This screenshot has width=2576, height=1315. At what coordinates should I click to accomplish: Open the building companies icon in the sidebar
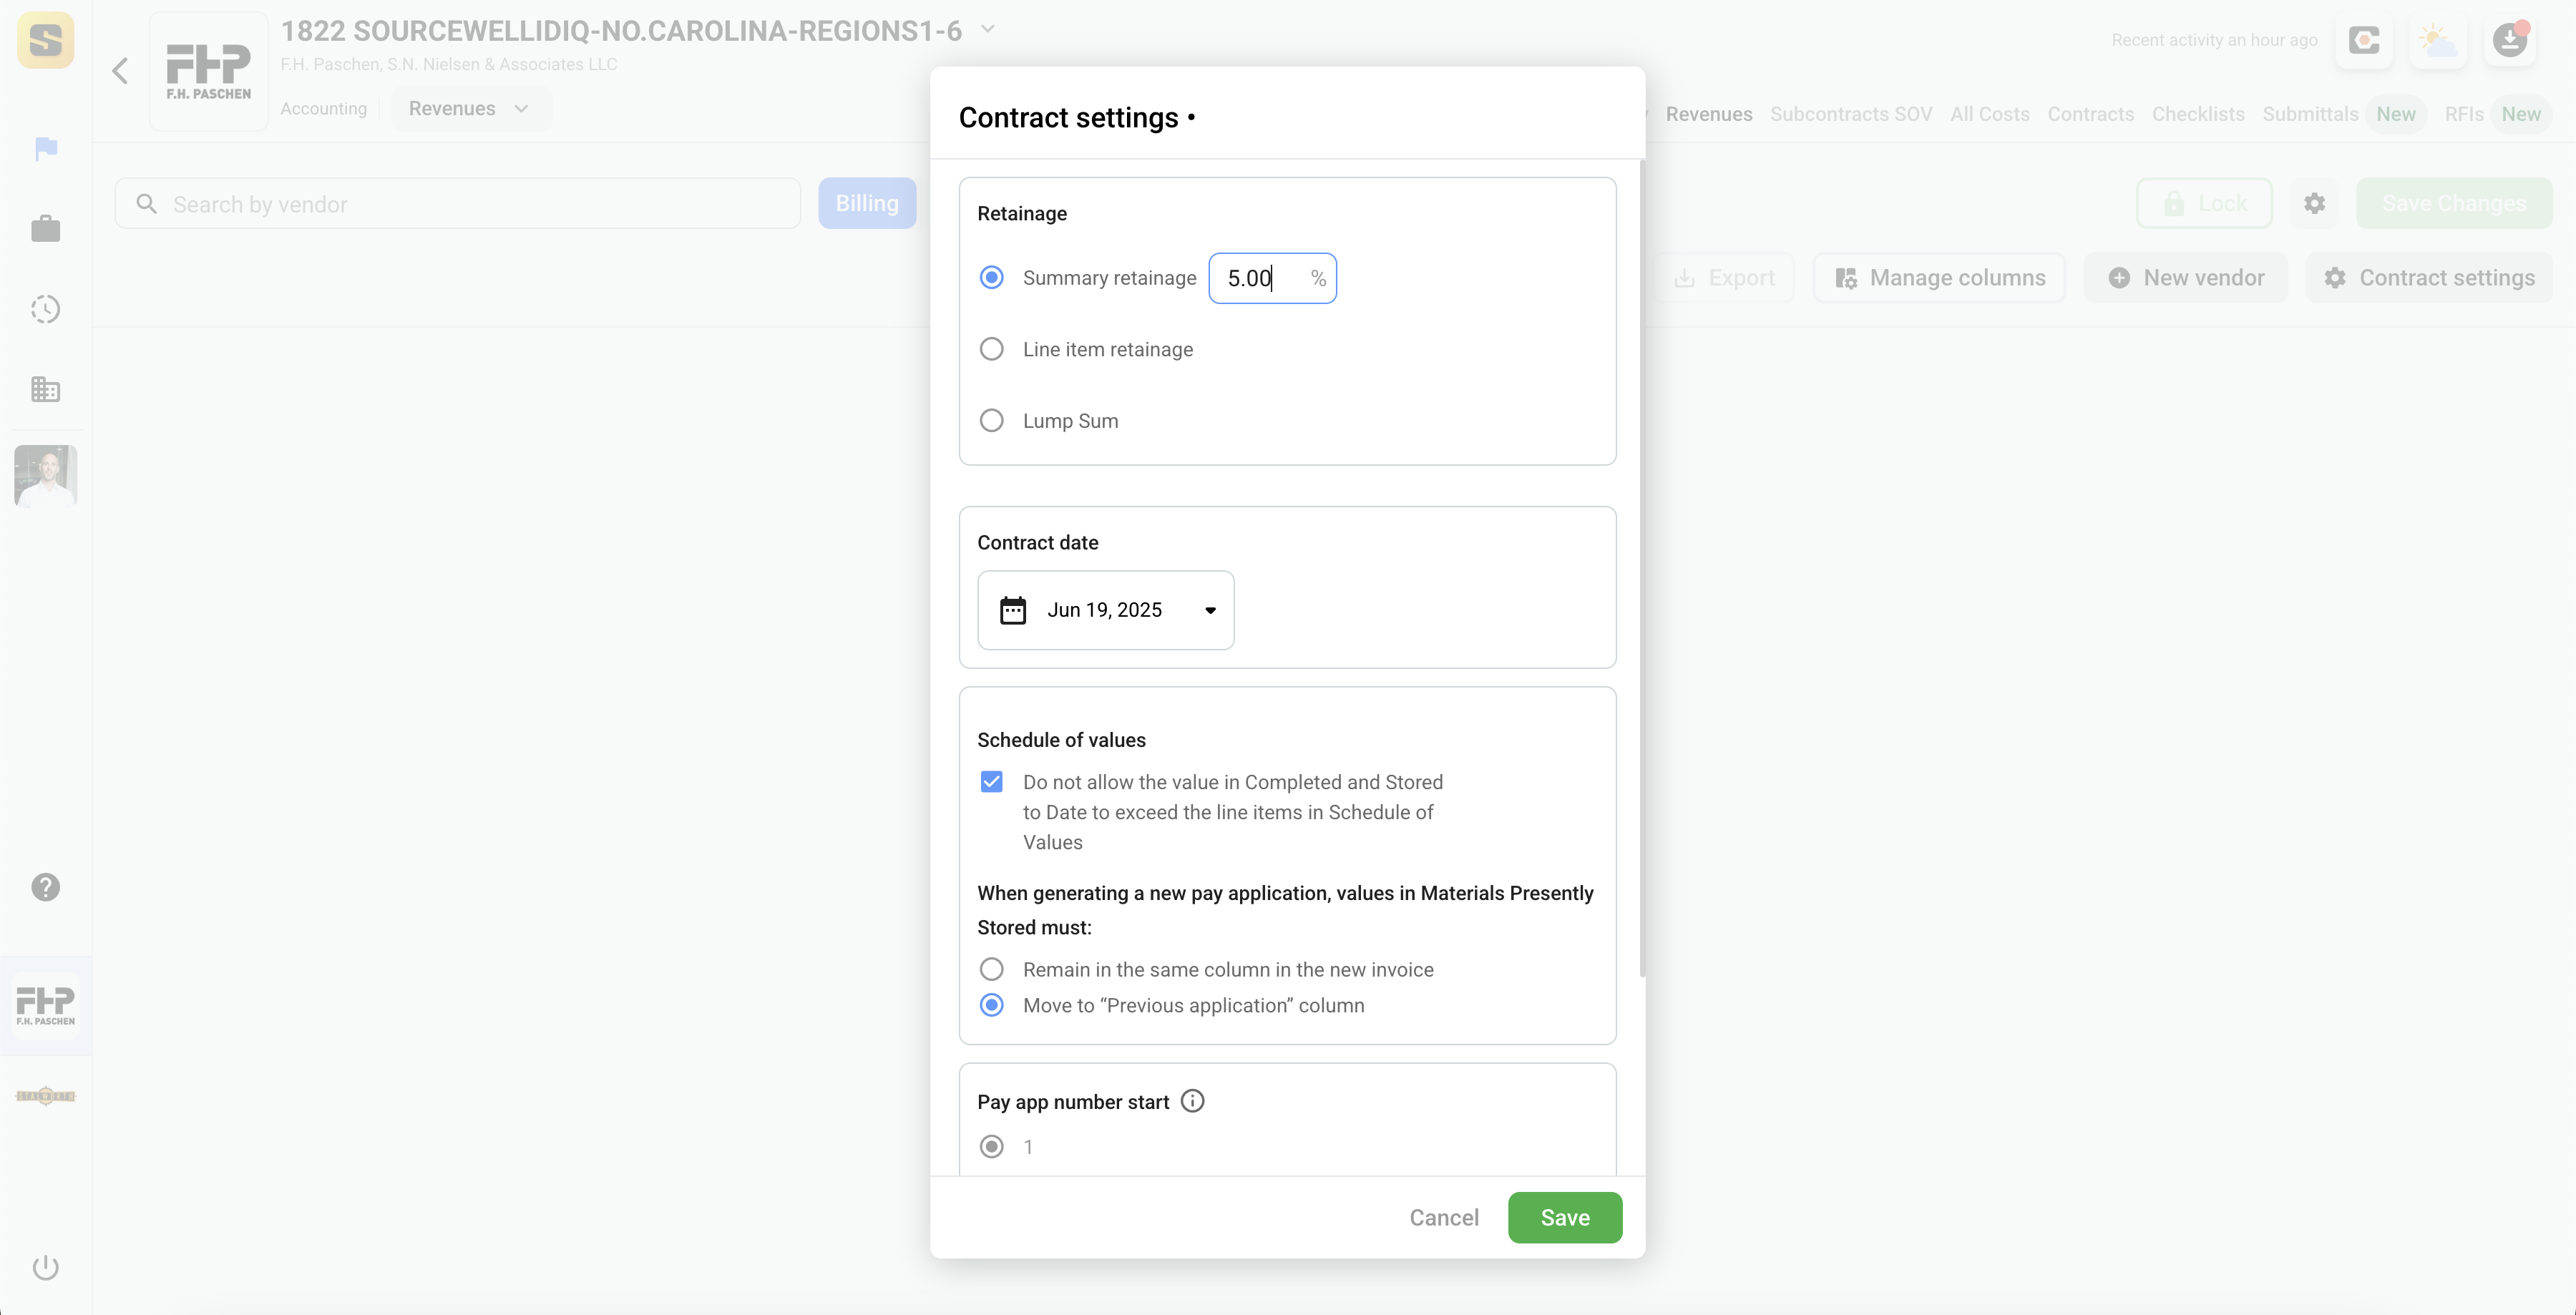(46, 389)
